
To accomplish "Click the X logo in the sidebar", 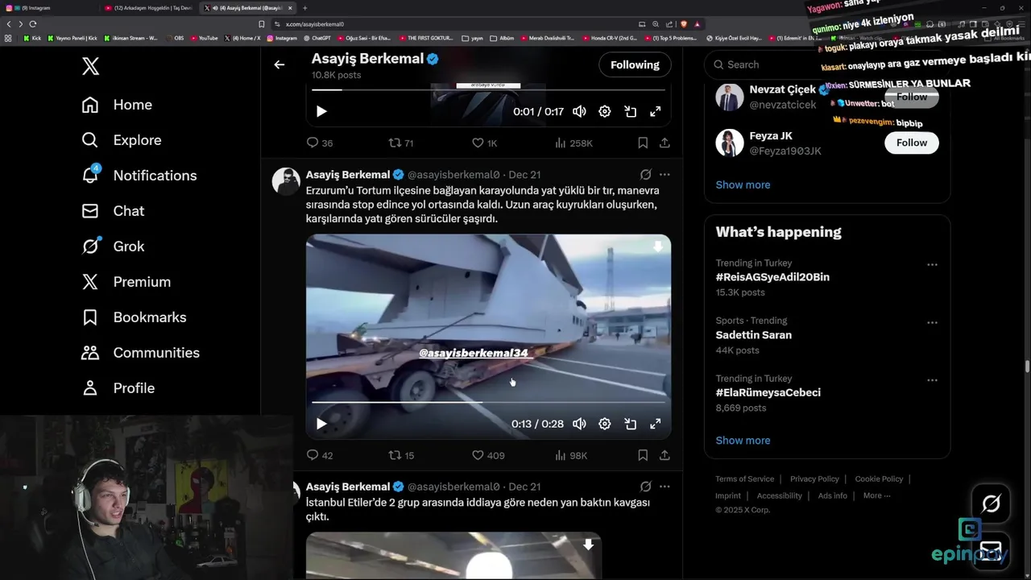I will [91, 66].
